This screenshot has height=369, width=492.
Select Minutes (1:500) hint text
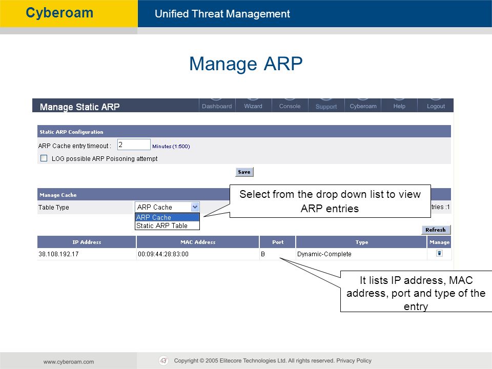(171, 146)
